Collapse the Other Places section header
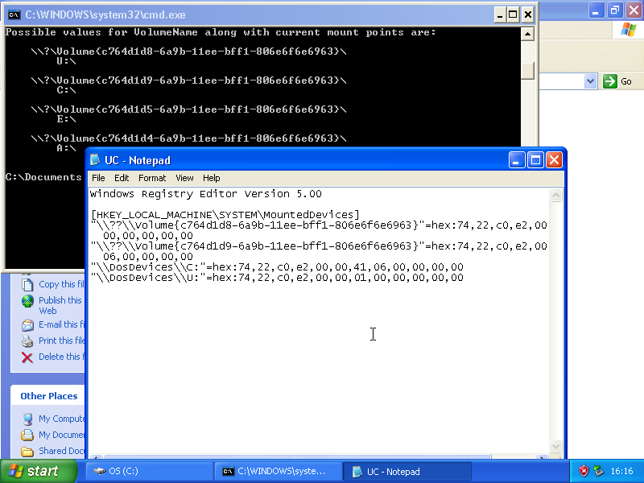The width and height of the screenshot is (644, 483). (x=49, y=396)
